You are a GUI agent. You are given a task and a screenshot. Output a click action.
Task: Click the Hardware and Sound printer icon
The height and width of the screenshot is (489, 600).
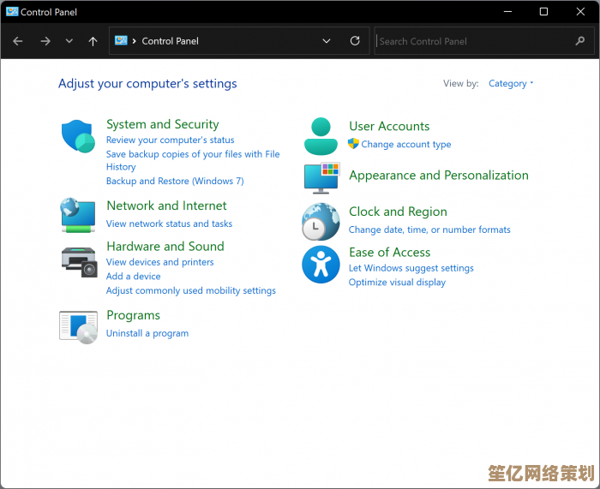78,260
